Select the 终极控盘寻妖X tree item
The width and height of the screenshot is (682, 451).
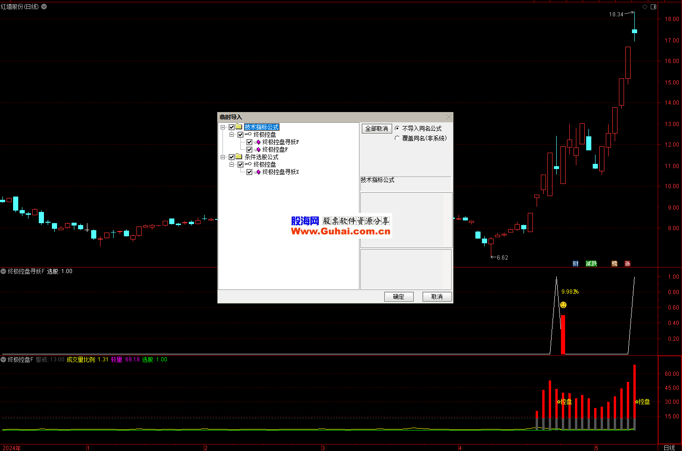click(280, 172)
